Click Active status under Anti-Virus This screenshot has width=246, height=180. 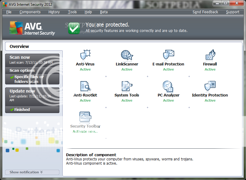[85, 69]
